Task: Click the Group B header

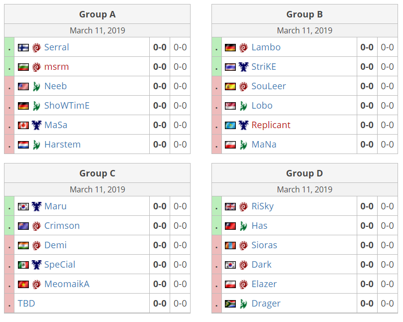Action: coord(304,14)
